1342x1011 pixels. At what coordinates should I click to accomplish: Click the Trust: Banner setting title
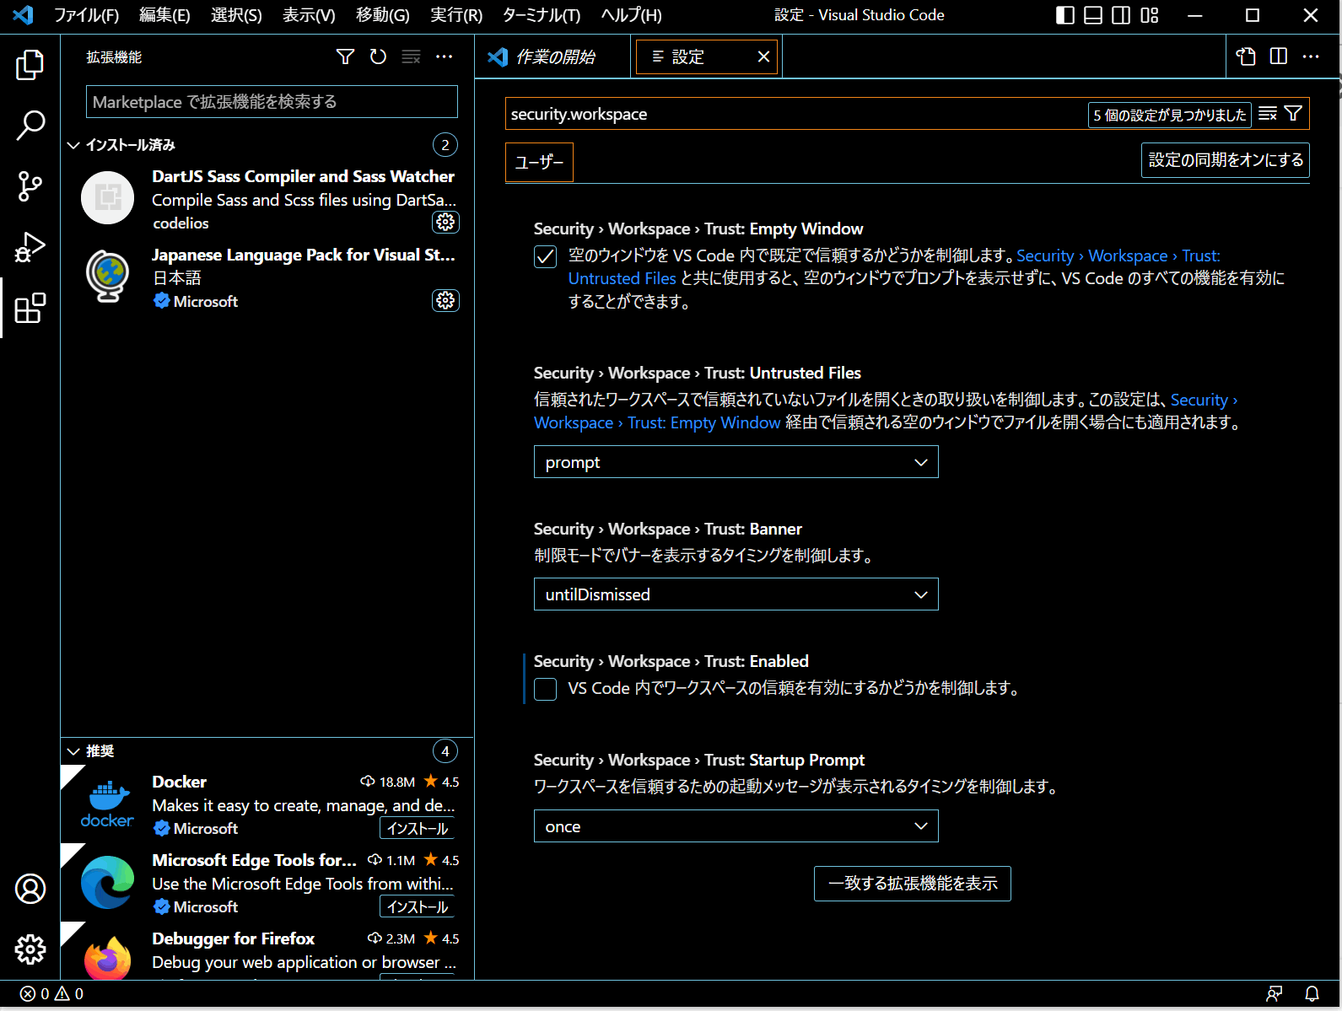[x=668, y=529]
